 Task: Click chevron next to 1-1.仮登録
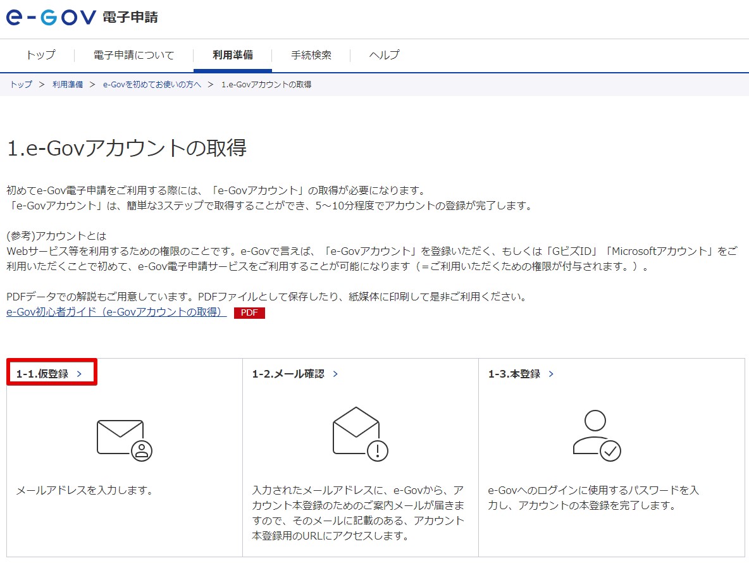(79, 374)
